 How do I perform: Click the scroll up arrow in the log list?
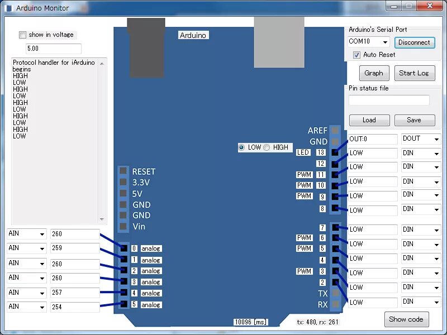point(102,63)
